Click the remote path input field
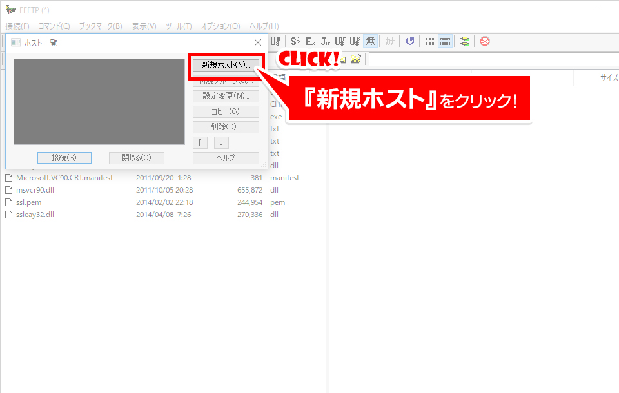Image resolution: width=619 pixels, height=393 pixels. click(493, 59)
